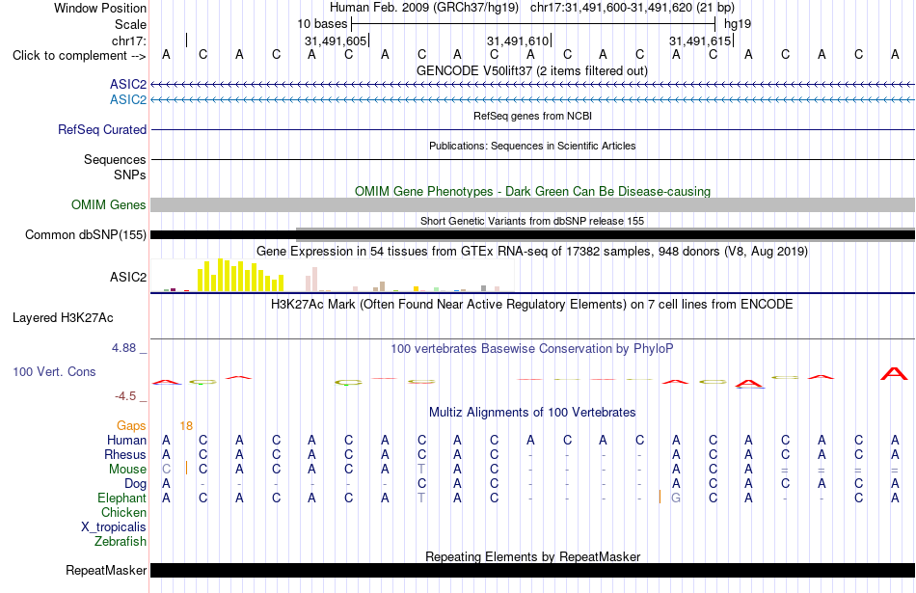This screenshot has height=593, width=916.
Task: Click the hg19 assembly label
Action: pos(738,24)
